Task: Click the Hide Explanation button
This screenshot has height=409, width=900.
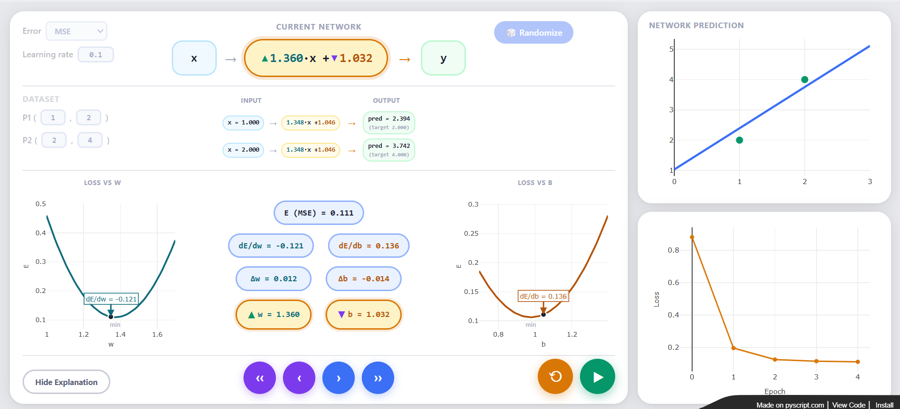Action: click(66, 382)
